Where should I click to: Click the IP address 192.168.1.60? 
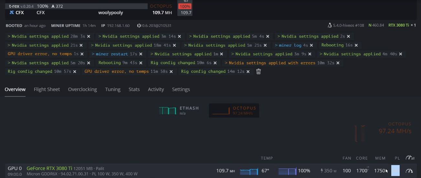[118, 26]
